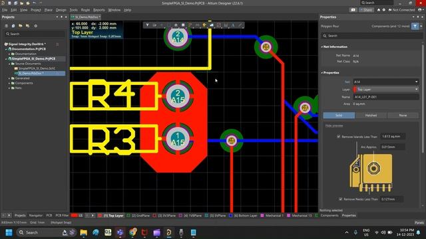
Task: Click the Projects panel search field
Action: point(35,34)
